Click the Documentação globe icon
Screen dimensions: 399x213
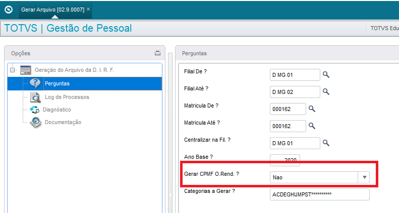pos(36,122)
